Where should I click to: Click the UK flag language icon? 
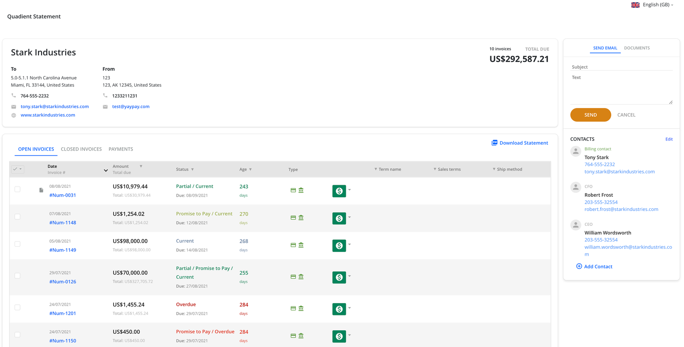(x=635, y=5)
